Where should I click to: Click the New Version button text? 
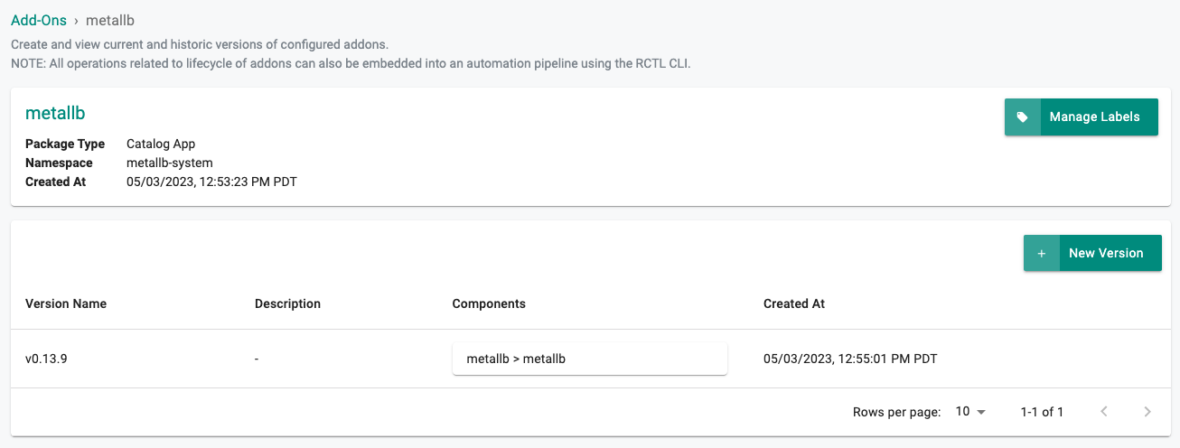tap(1106, 254)
